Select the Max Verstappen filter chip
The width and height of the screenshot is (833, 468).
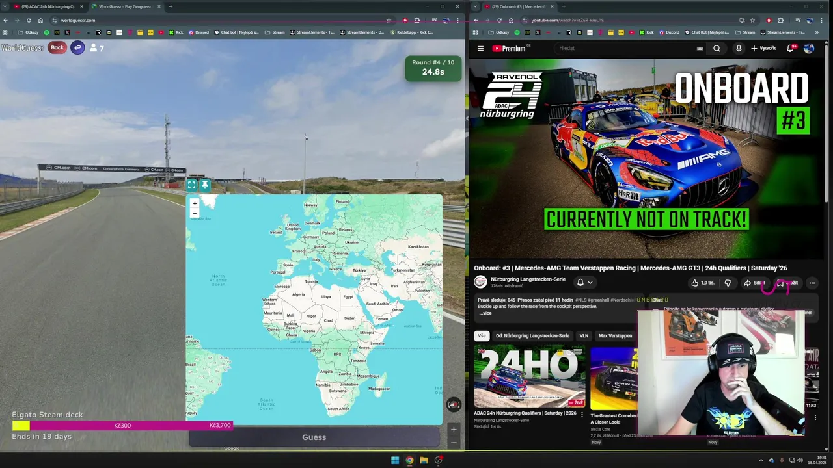click(x=615, y=336)
